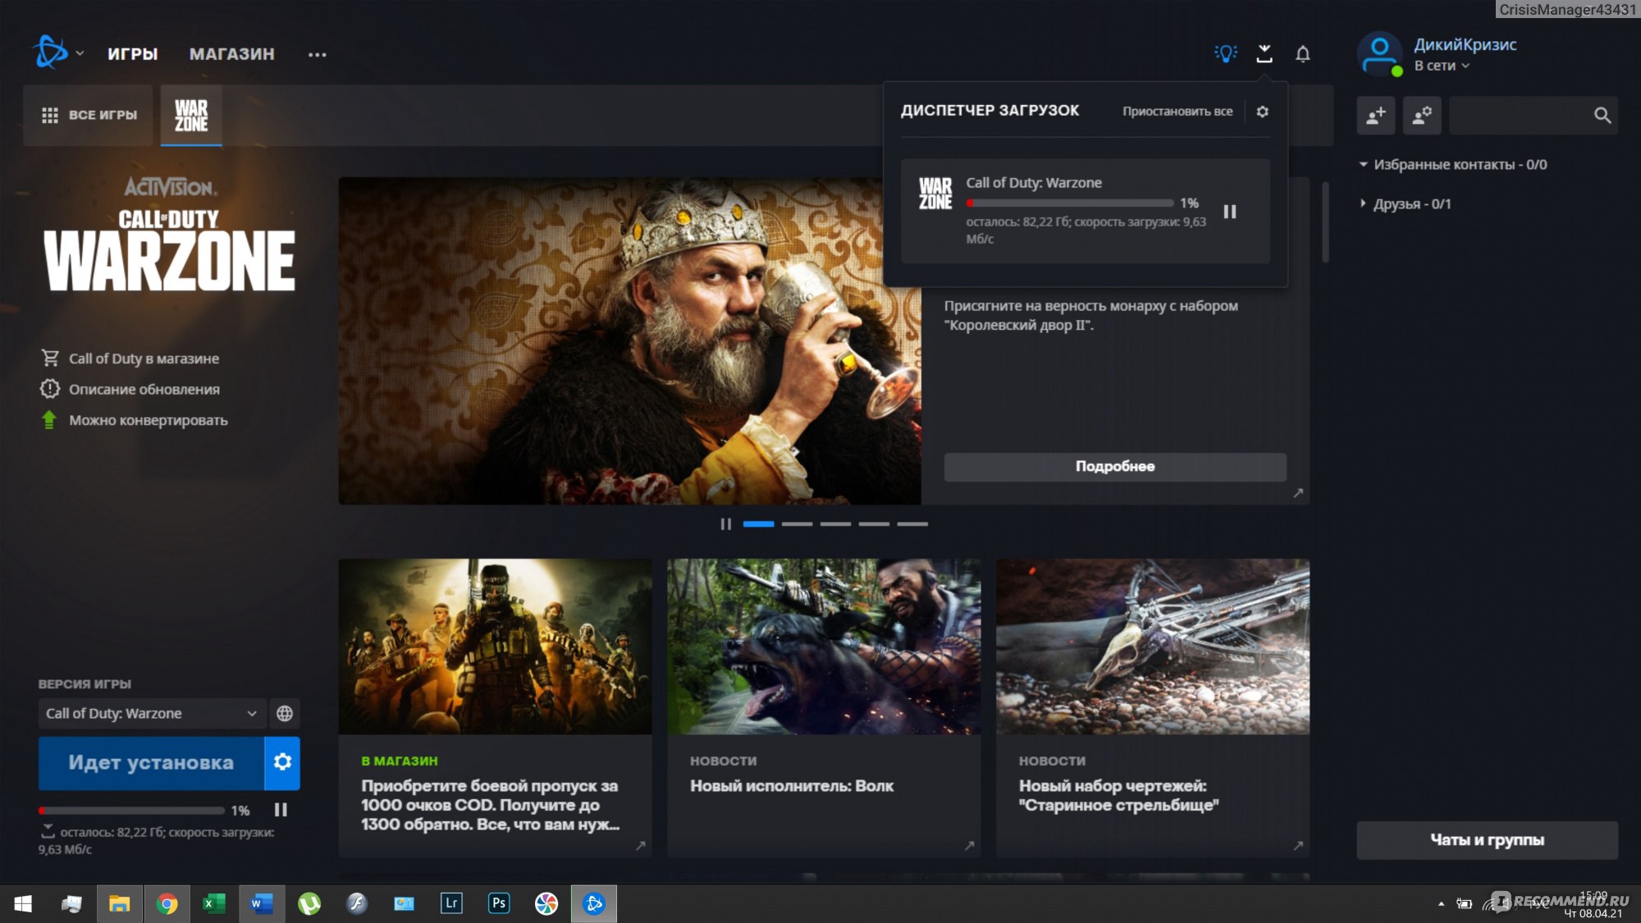Open the Windows Start button
The width and height of the screenshot is (1641, 923).
point(23,903)
